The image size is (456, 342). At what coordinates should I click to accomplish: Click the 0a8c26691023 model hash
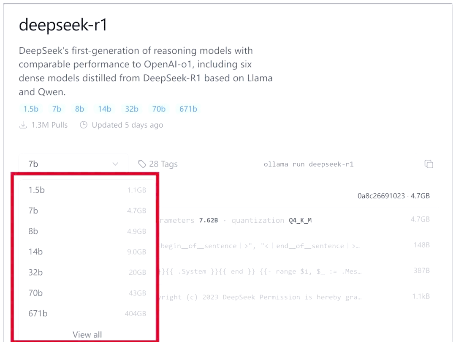coord(381,196)
